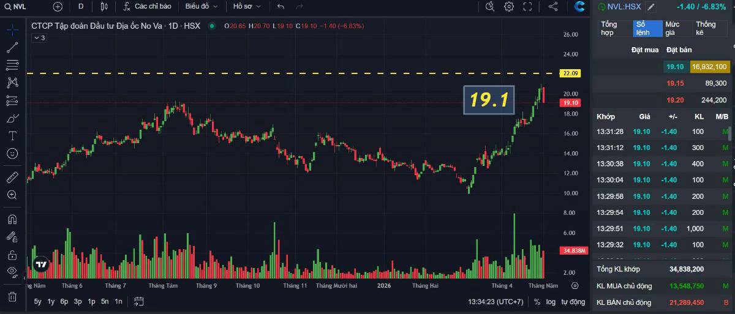
Task: Open the Fibonacci retracement tools
Action: [12, 65]
